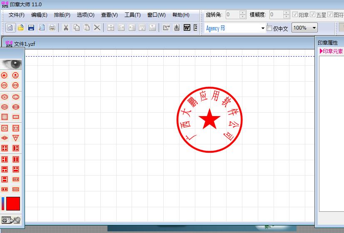Open the 文件(F) menu
This screenshot has height=233, width=344.
17,15
